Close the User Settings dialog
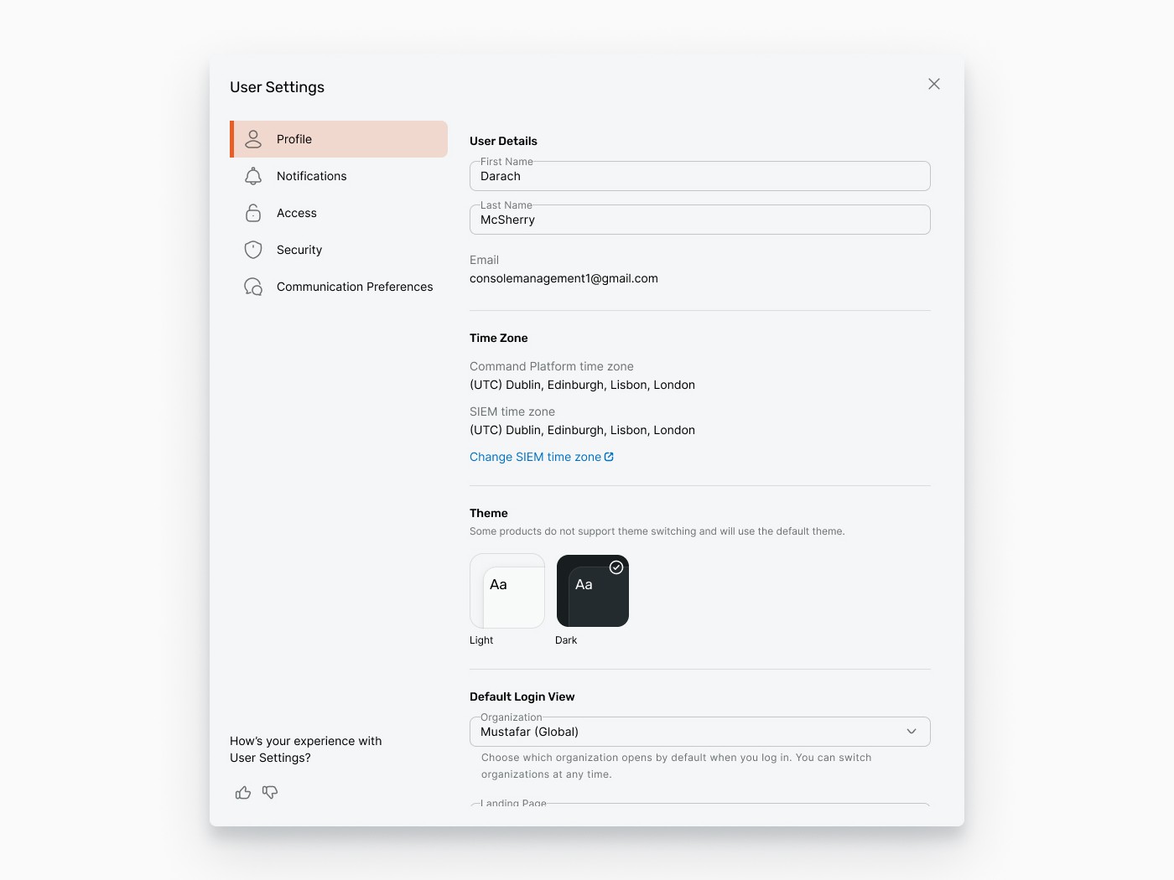The image size is (1174, 880). click(934, 84)
